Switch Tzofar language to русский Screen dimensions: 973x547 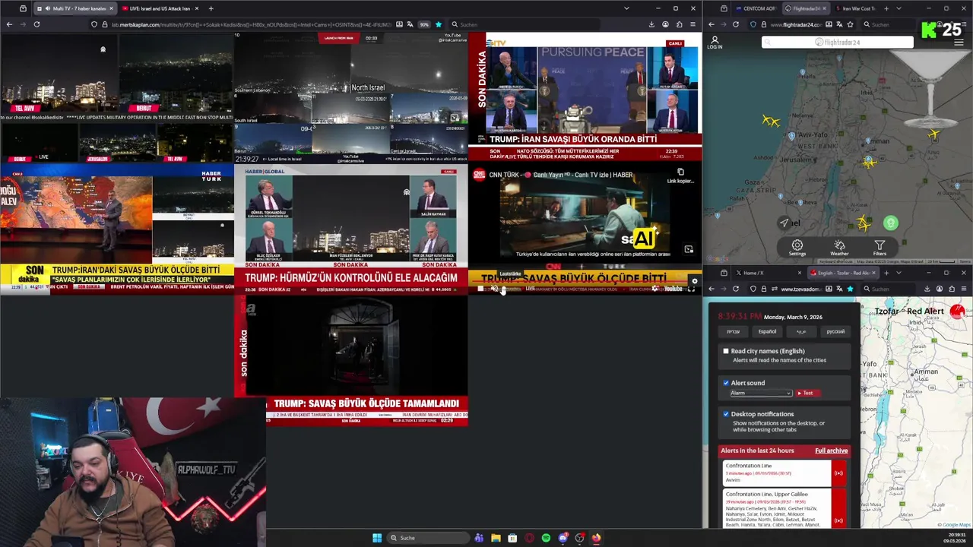pos(835,331)
